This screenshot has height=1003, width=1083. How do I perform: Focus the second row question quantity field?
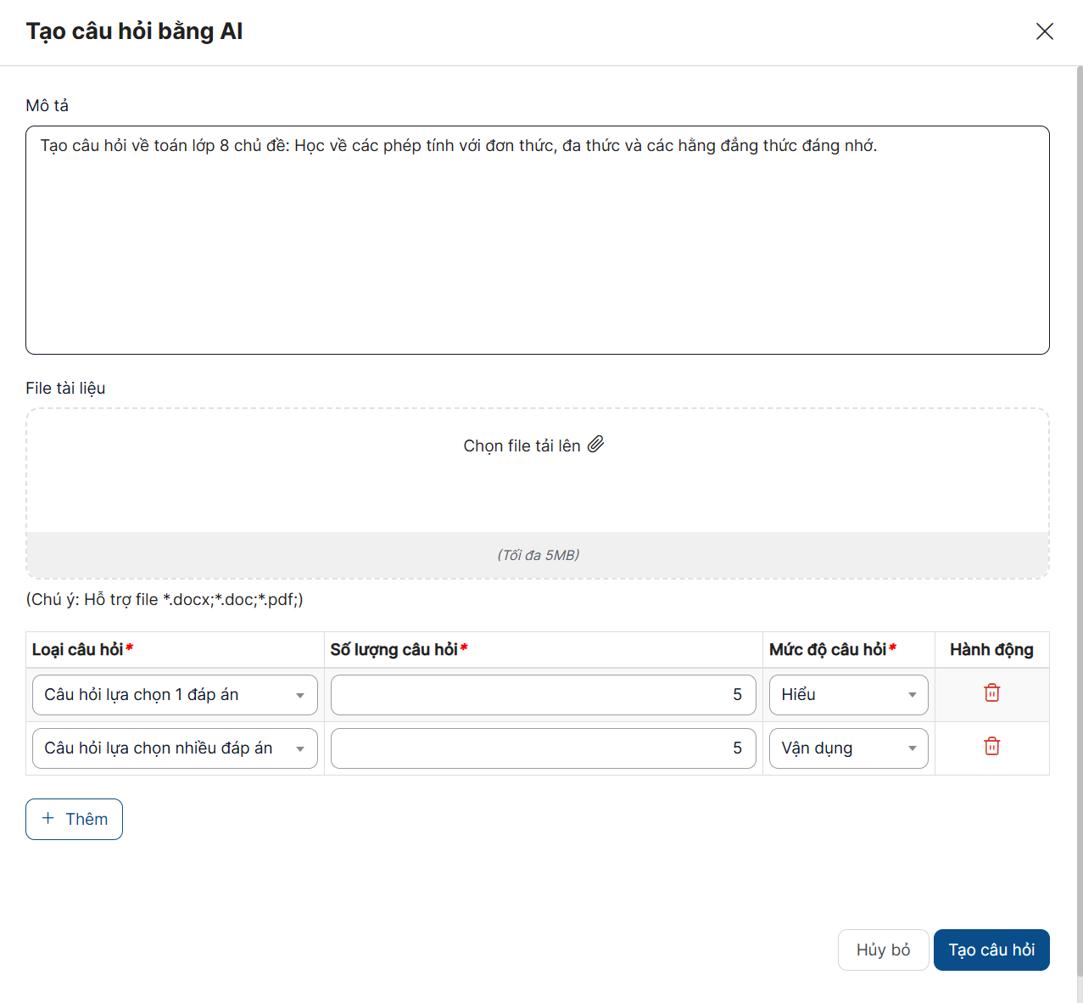point(543,748)
